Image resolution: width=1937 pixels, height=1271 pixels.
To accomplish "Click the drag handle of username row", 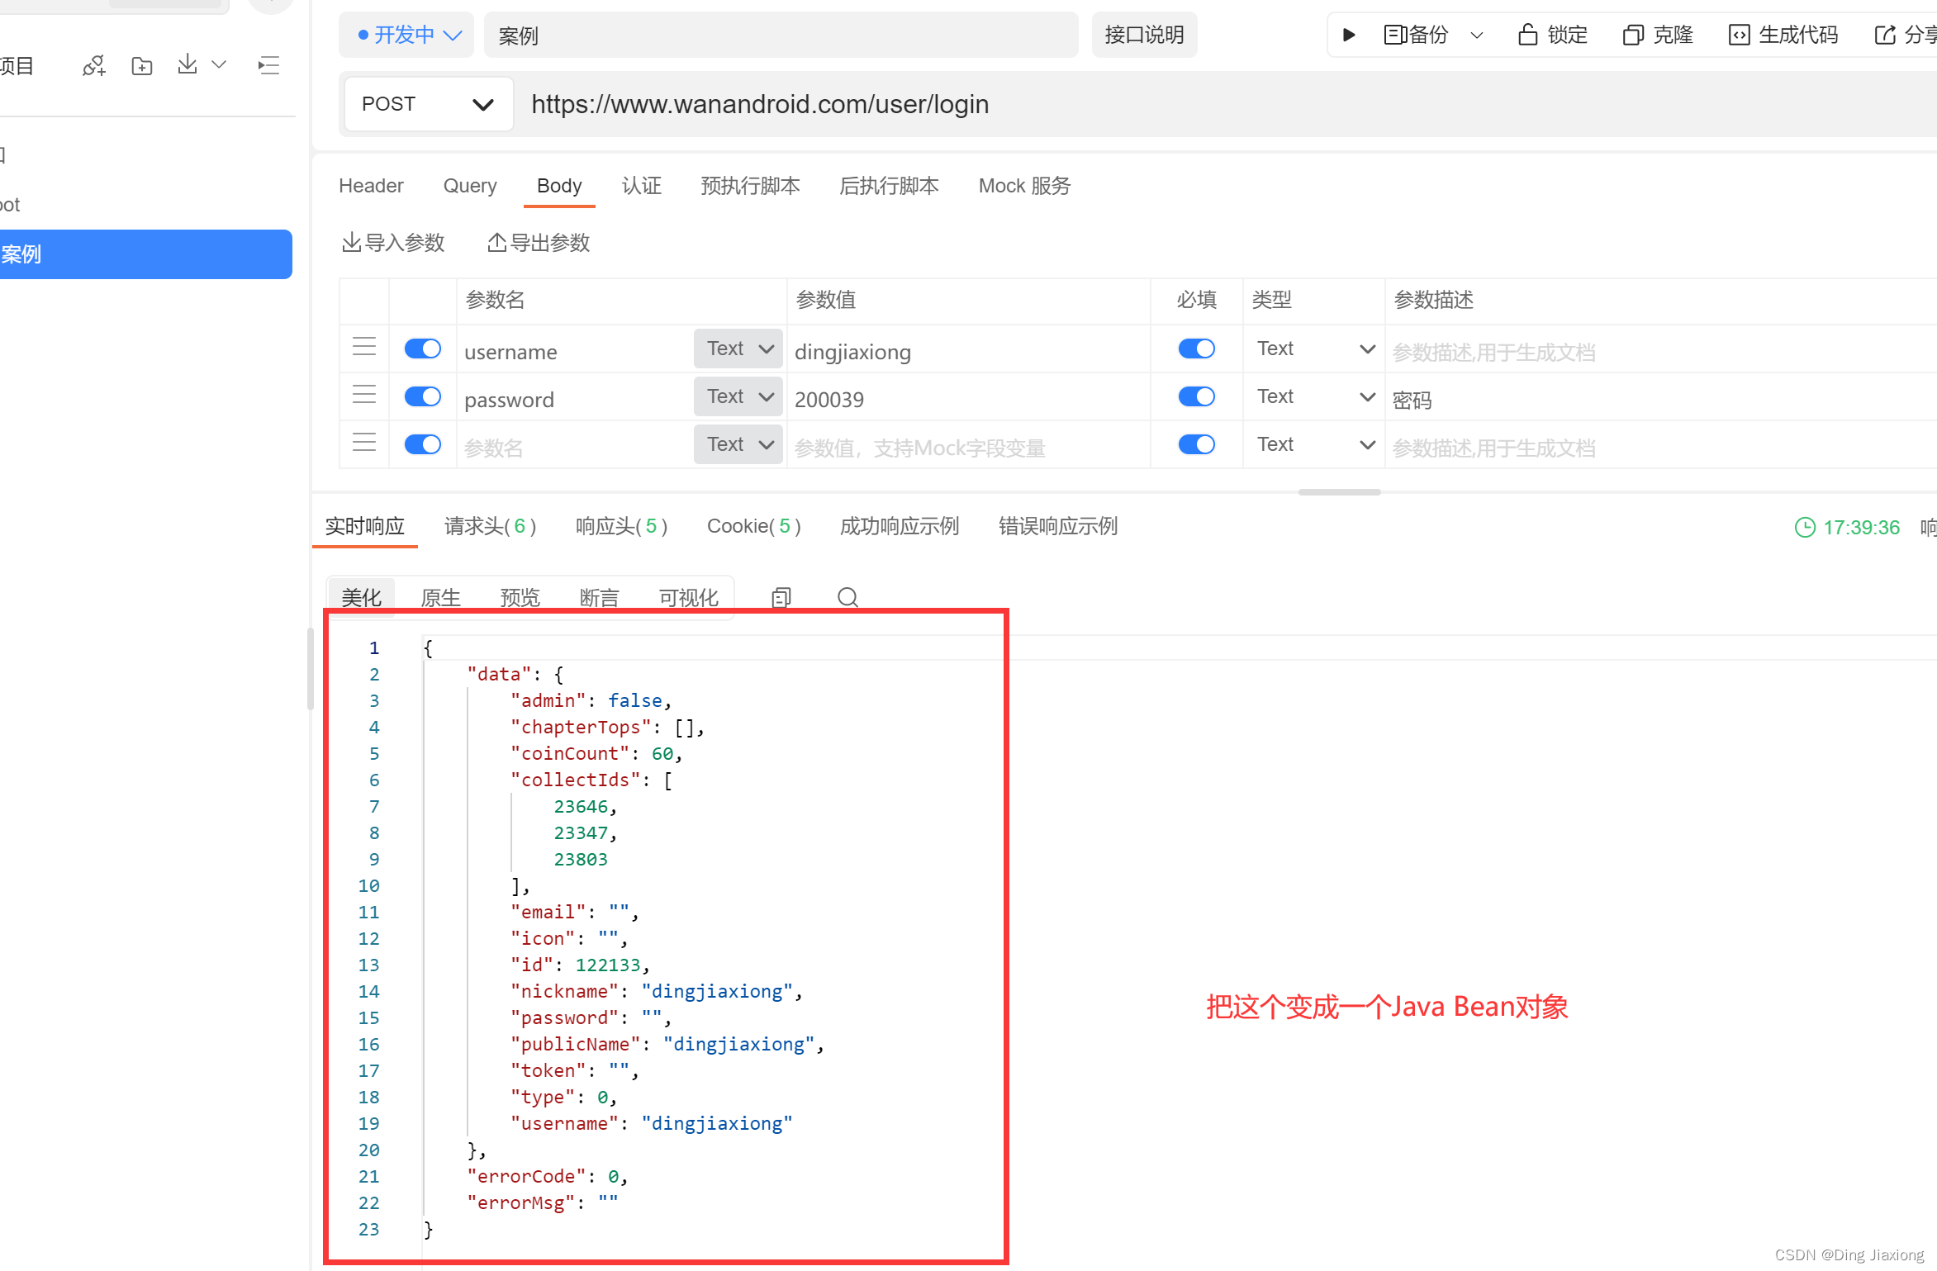I will (364, 347).
